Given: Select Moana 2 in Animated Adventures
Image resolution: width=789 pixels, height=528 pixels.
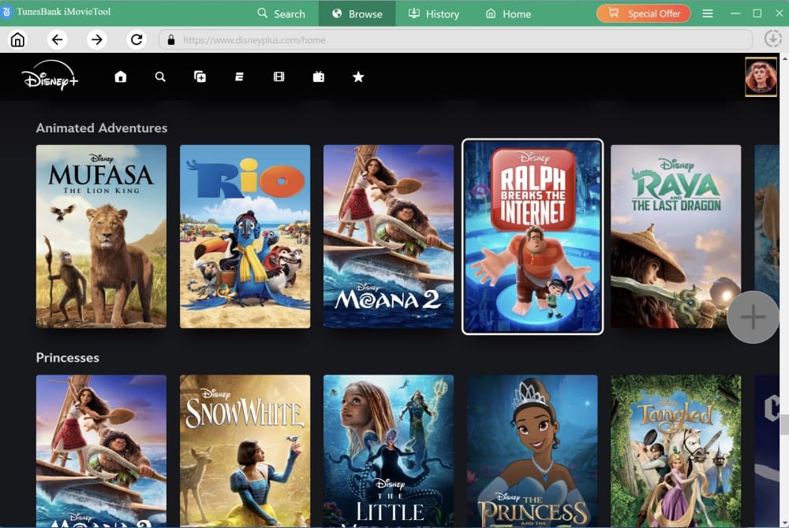Looking at the screenshot, I should coord(388,236).
